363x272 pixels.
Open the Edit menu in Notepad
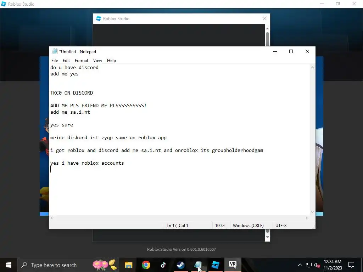tap(66, 61)
